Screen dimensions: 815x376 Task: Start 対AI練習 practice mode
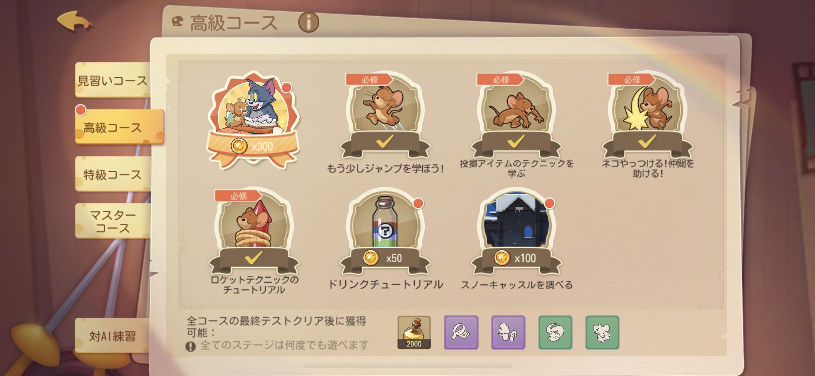[x=113, y=336]
